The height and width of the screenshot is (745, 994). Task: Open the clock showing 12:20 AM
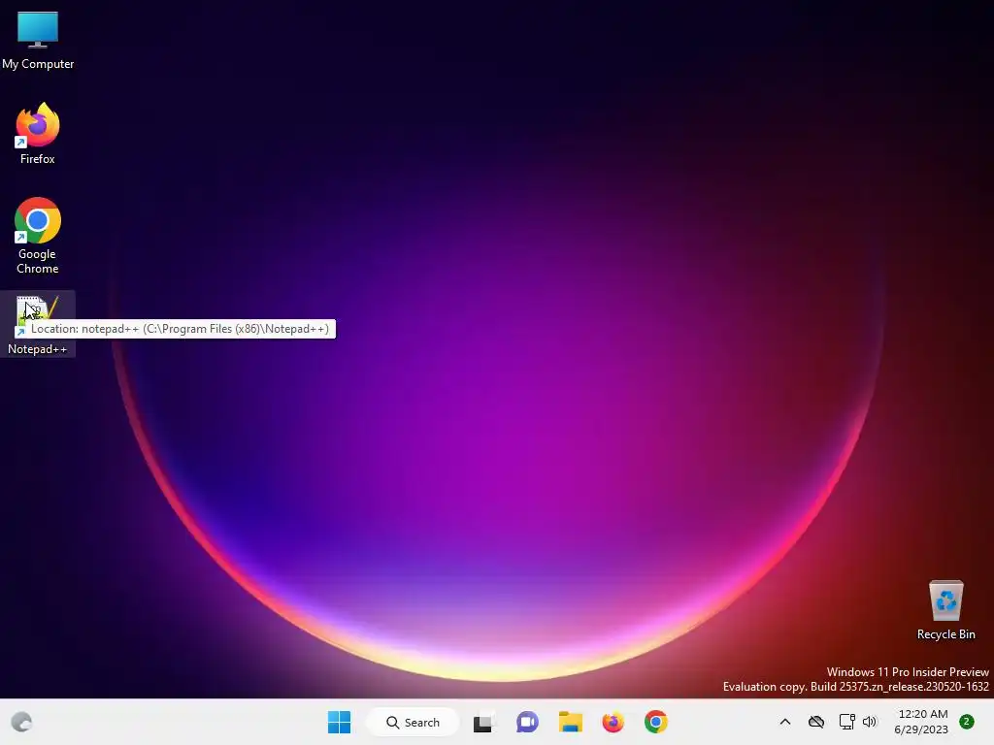pos(922,722)
